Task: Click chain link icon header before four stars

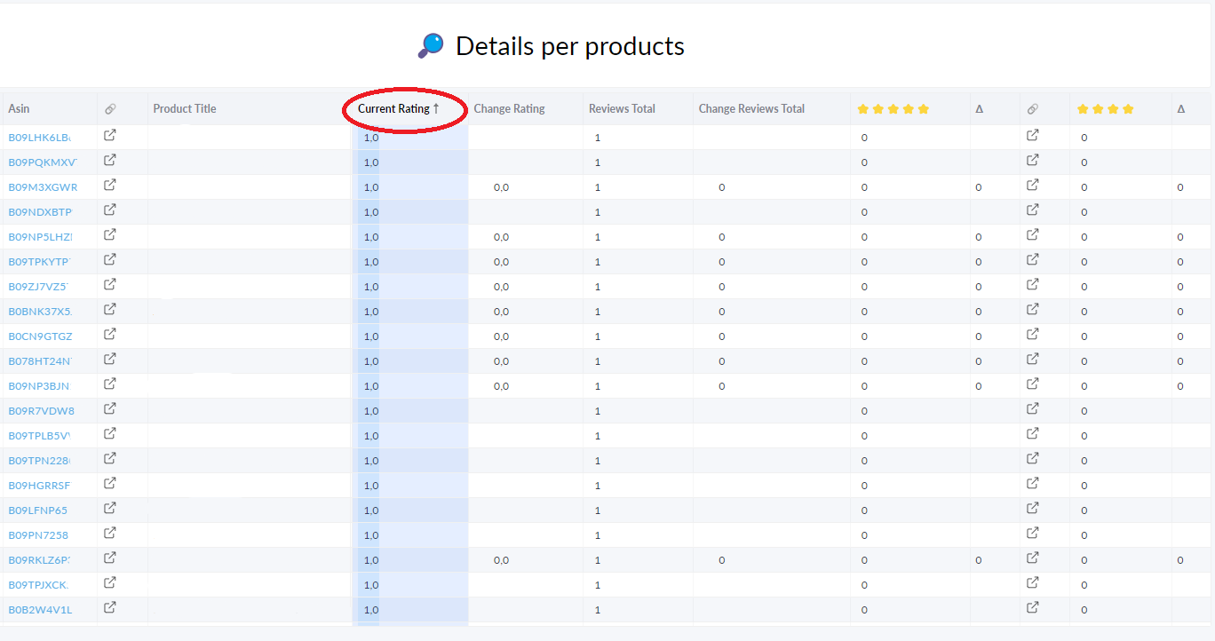Action: (x=1033, y=109)
